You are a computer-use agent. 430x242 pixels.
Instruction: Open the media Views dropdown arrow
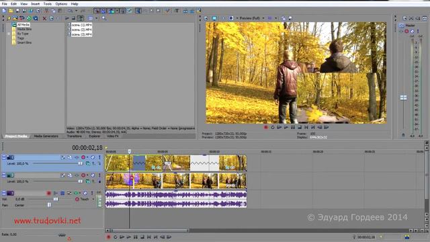tap(96, 18)
